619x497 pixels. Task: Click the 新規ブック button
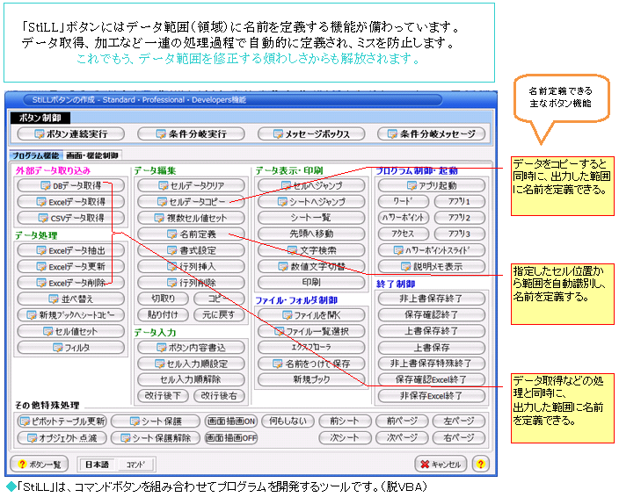[x=311, y=380]
